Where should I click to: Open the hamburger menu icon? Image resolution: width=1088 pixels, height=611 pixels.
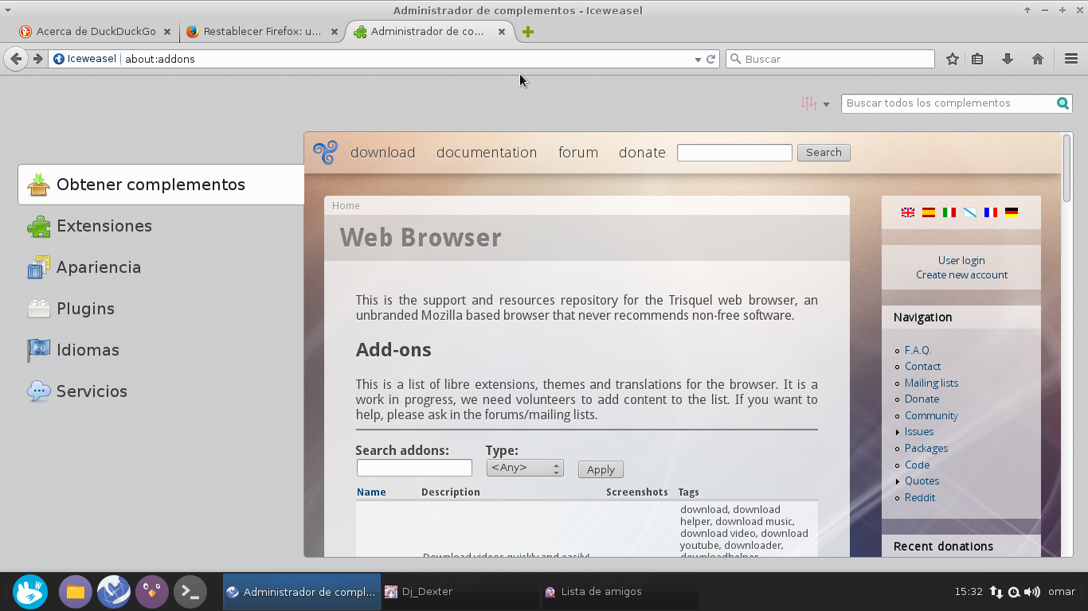tap(1071, 59)
